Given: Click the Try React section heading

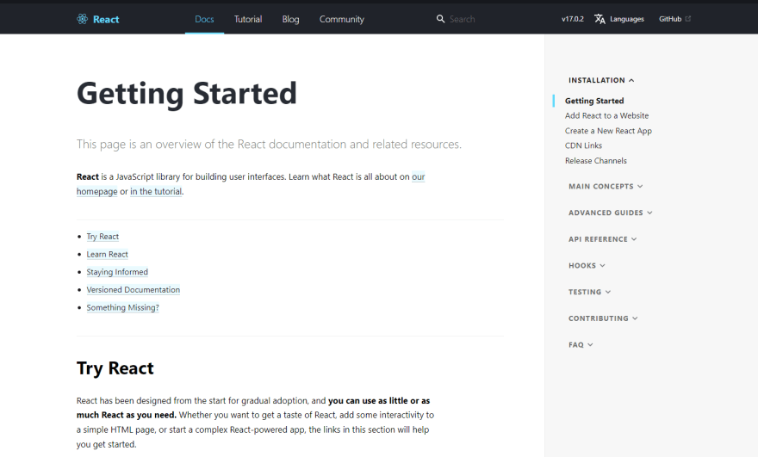Looking at the screenshot, I should [115, 368].
